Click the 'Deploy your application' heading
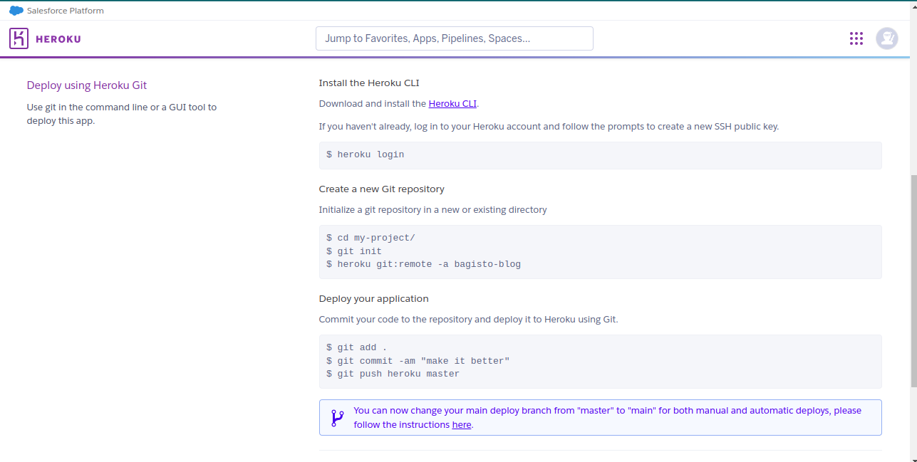917x462 pixels. (374, 299)
